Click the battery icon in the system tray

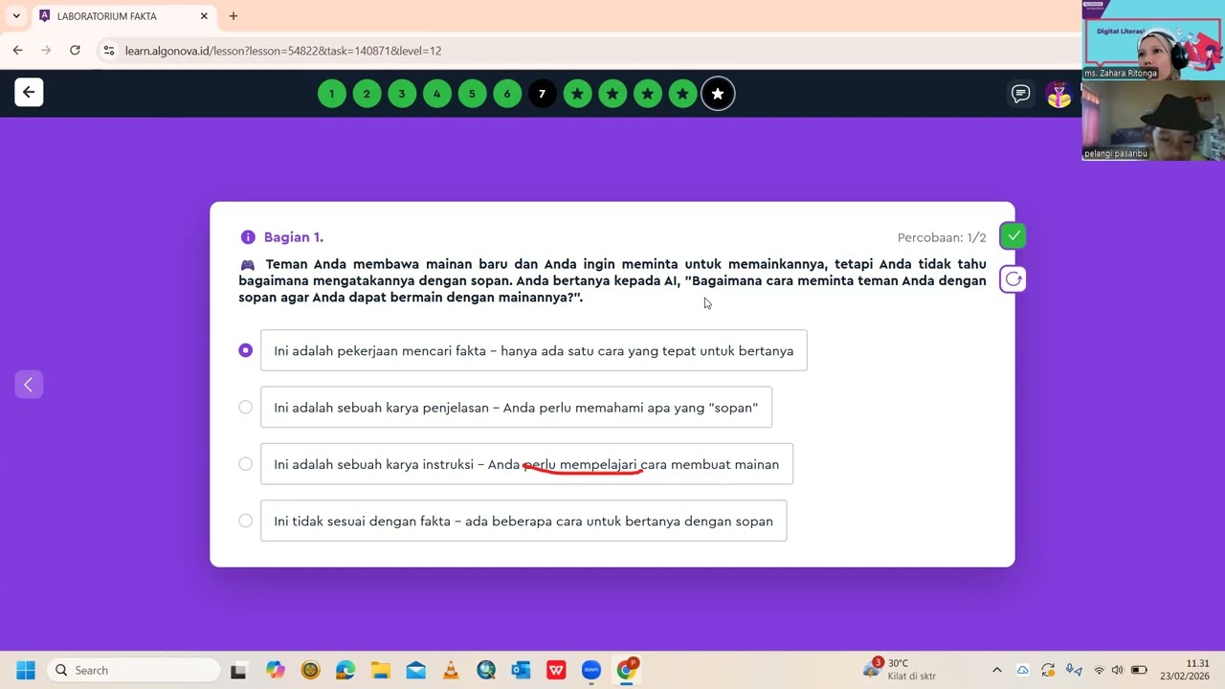[x=1139, y=670]
